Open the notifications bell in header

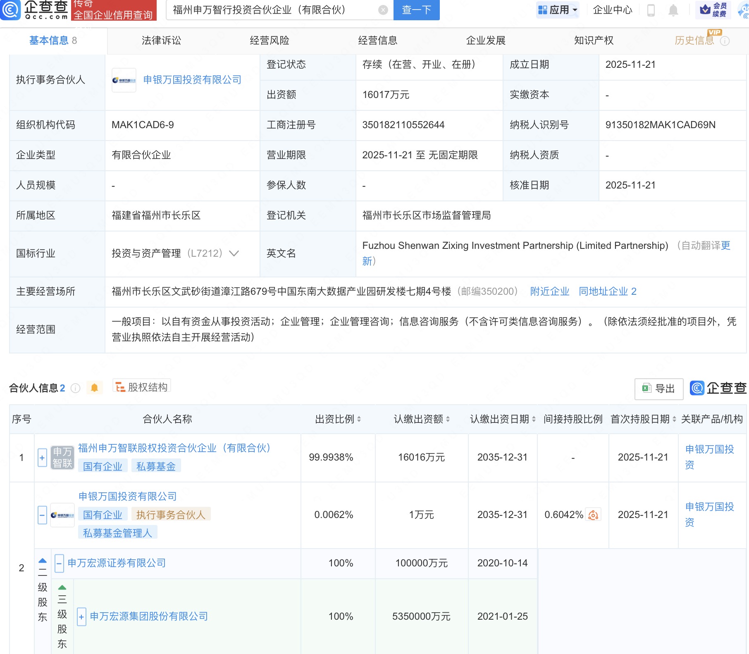coord(673,10)
